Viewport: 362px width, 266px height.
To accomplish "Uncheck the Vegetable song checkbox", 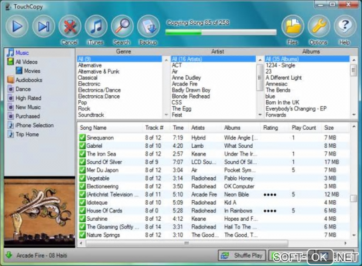I will [x=82, y=178].
